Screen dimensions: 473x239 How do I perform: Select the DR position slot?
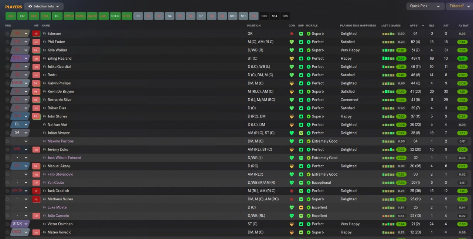pyautogui.click(x=22, y=16)
